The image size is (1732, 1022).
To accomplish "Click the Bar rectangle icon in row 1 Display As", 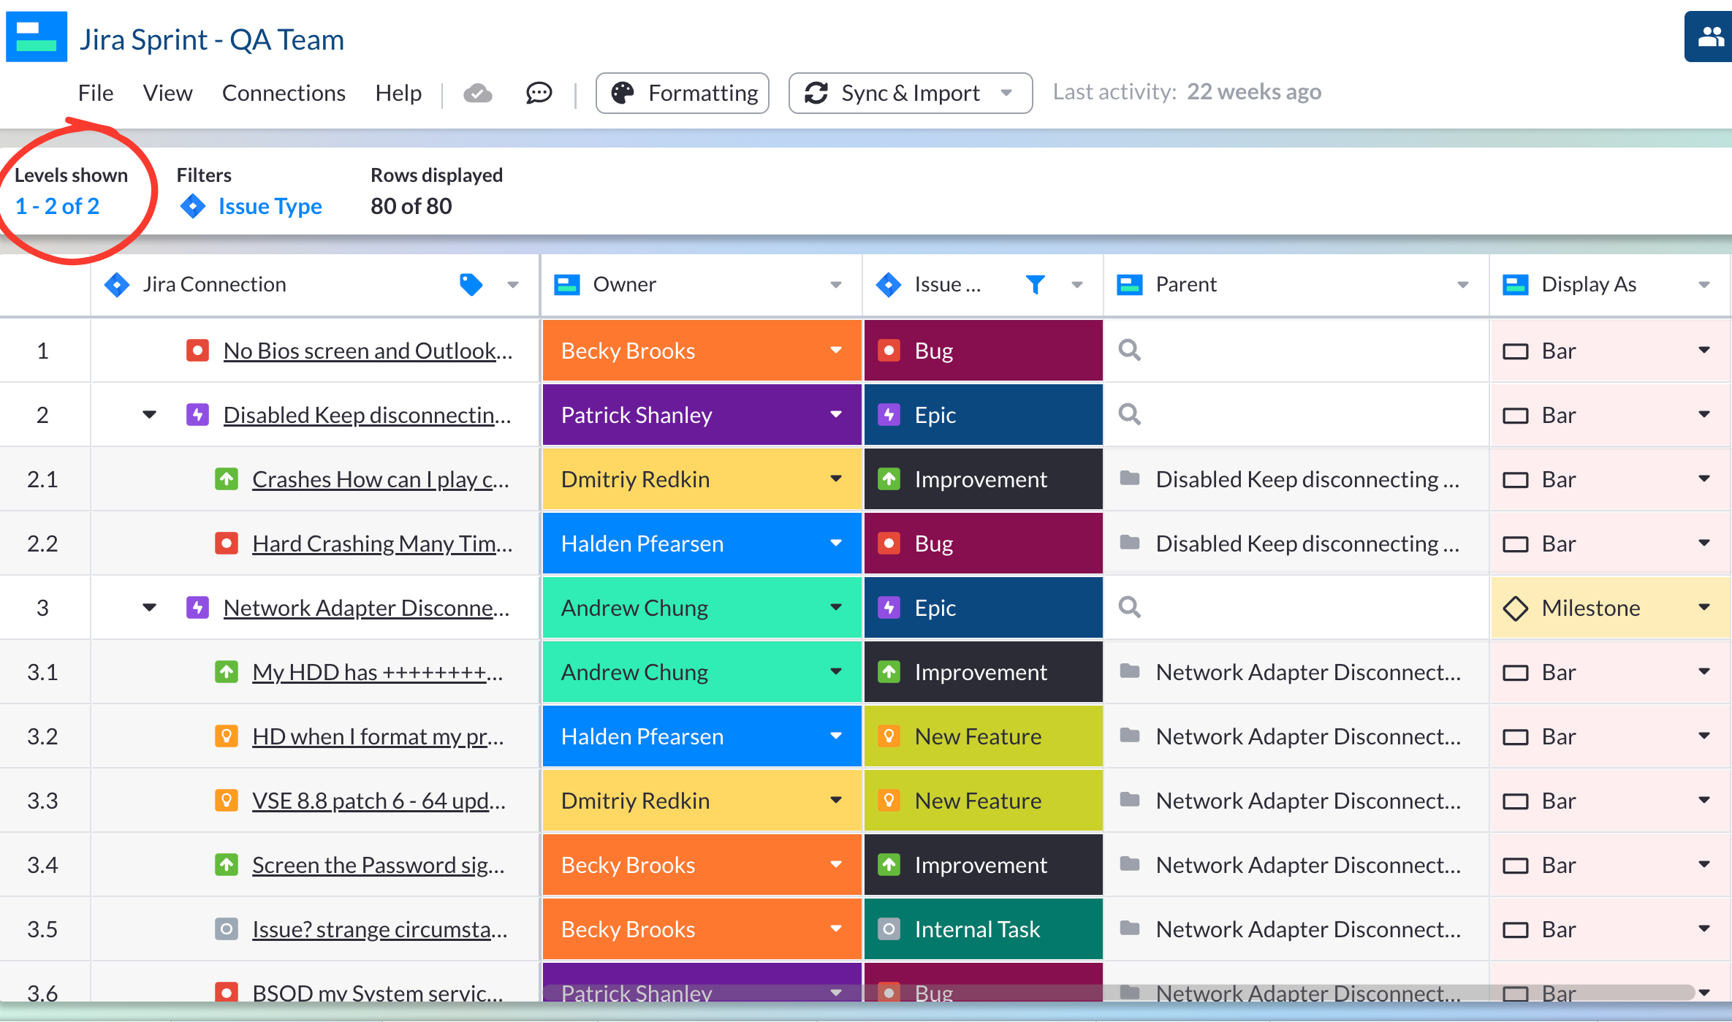I will (1515, 351).
